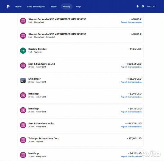Open hanishop 25 Jun transaction name
This screenshot has width=164, height=161.
click(33, 153)
